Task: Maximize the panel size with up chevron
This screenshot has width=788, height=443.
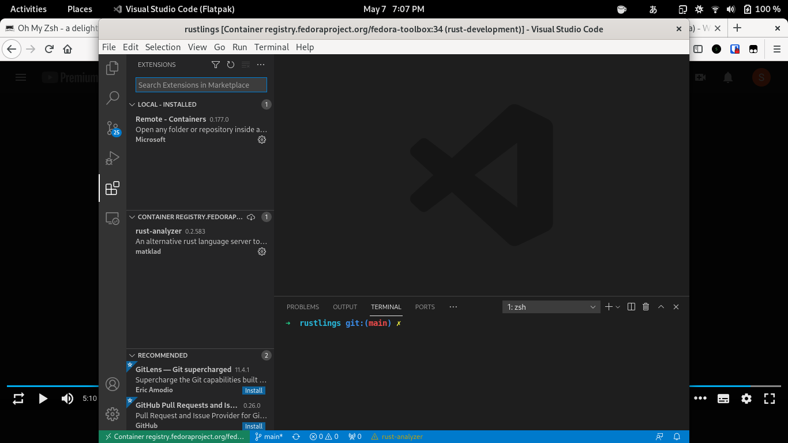Action: click(661, 307)
